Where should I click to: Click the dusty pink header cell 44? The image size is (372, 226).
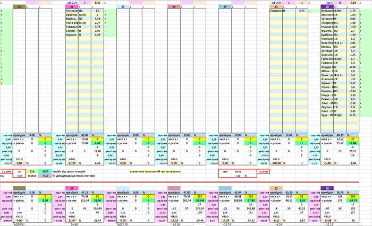174,7
